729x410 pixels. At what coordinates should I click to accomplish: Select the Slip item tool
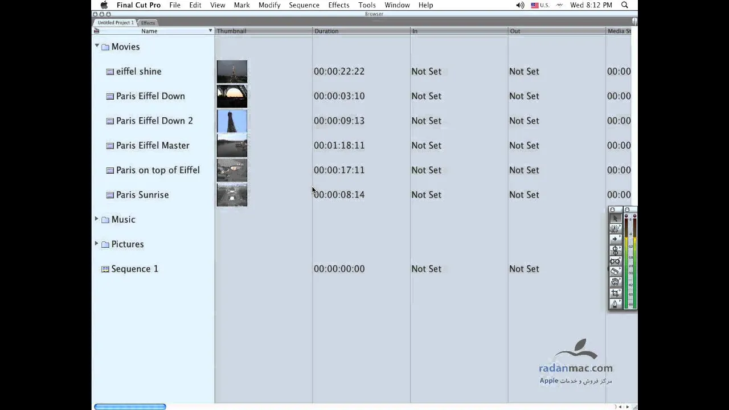tap(616, 261)
